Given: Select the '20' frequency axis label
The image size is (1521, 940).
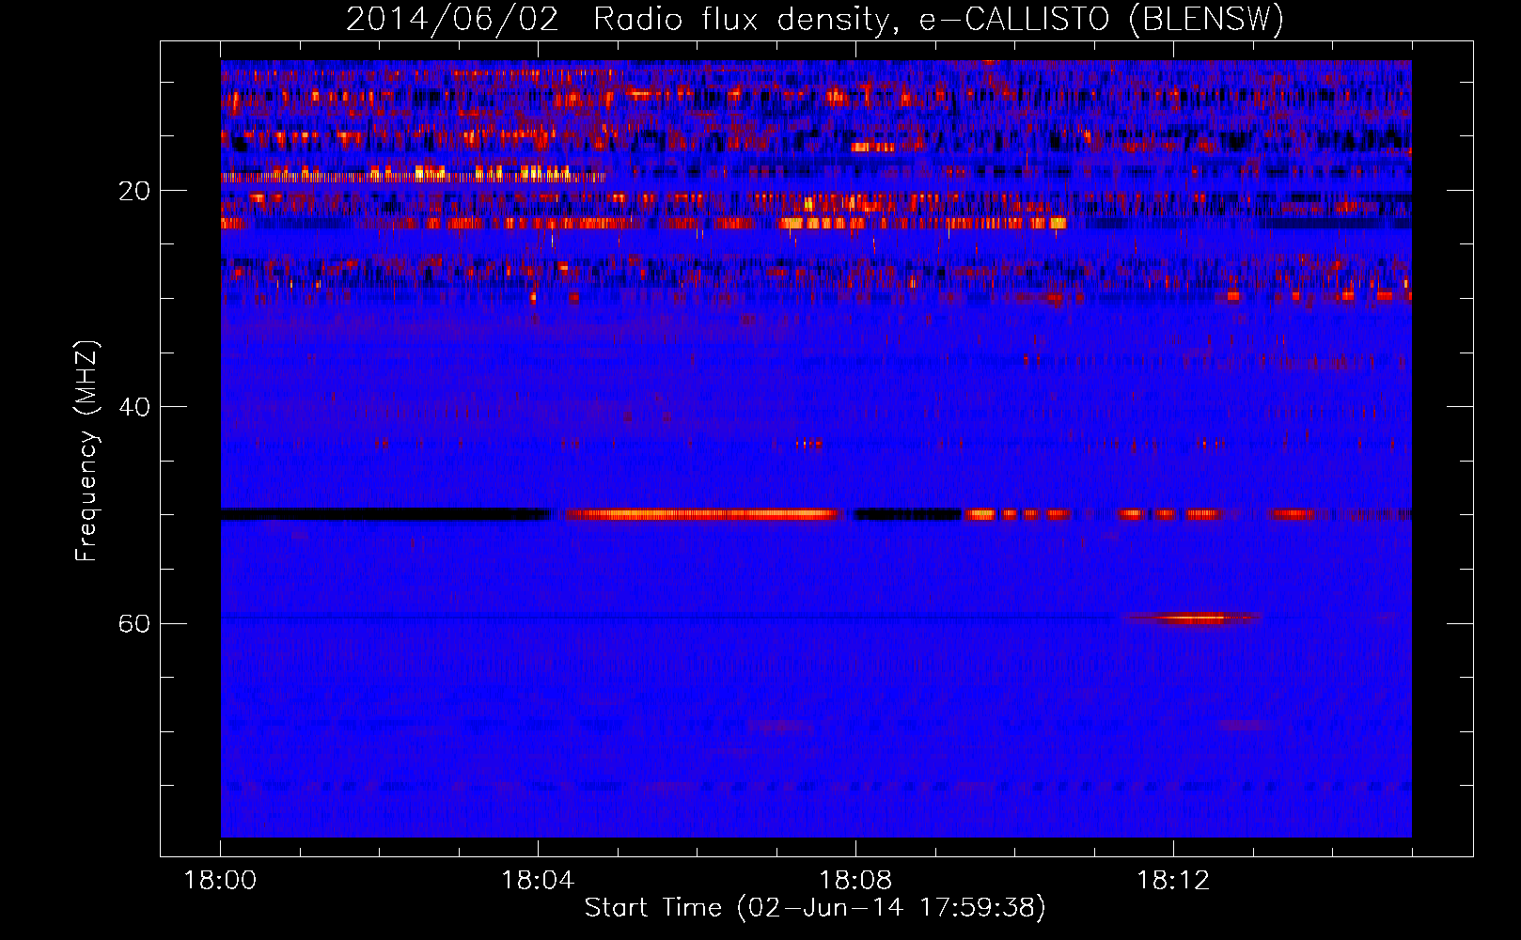Looking at the screenshot, I should pyautogui.click(x=133, y=191).
